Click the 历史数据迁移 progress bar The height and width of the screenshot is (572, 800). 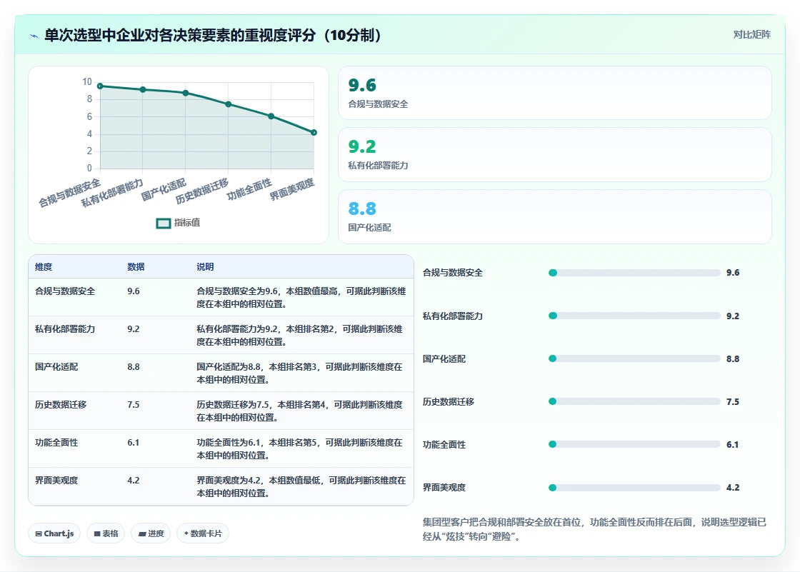[634, 401]
